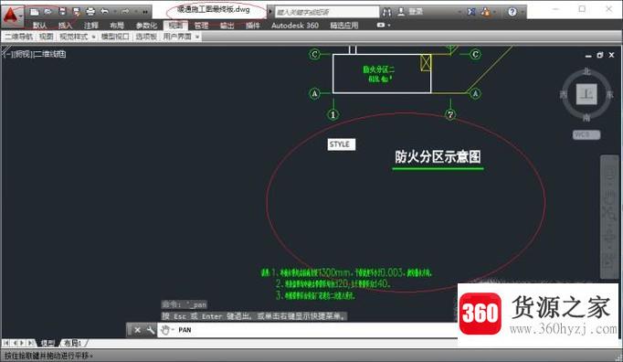Open the 精选应用 ribbon tab
The height and width of the screenshot is (362, 623).
[344, 26]
